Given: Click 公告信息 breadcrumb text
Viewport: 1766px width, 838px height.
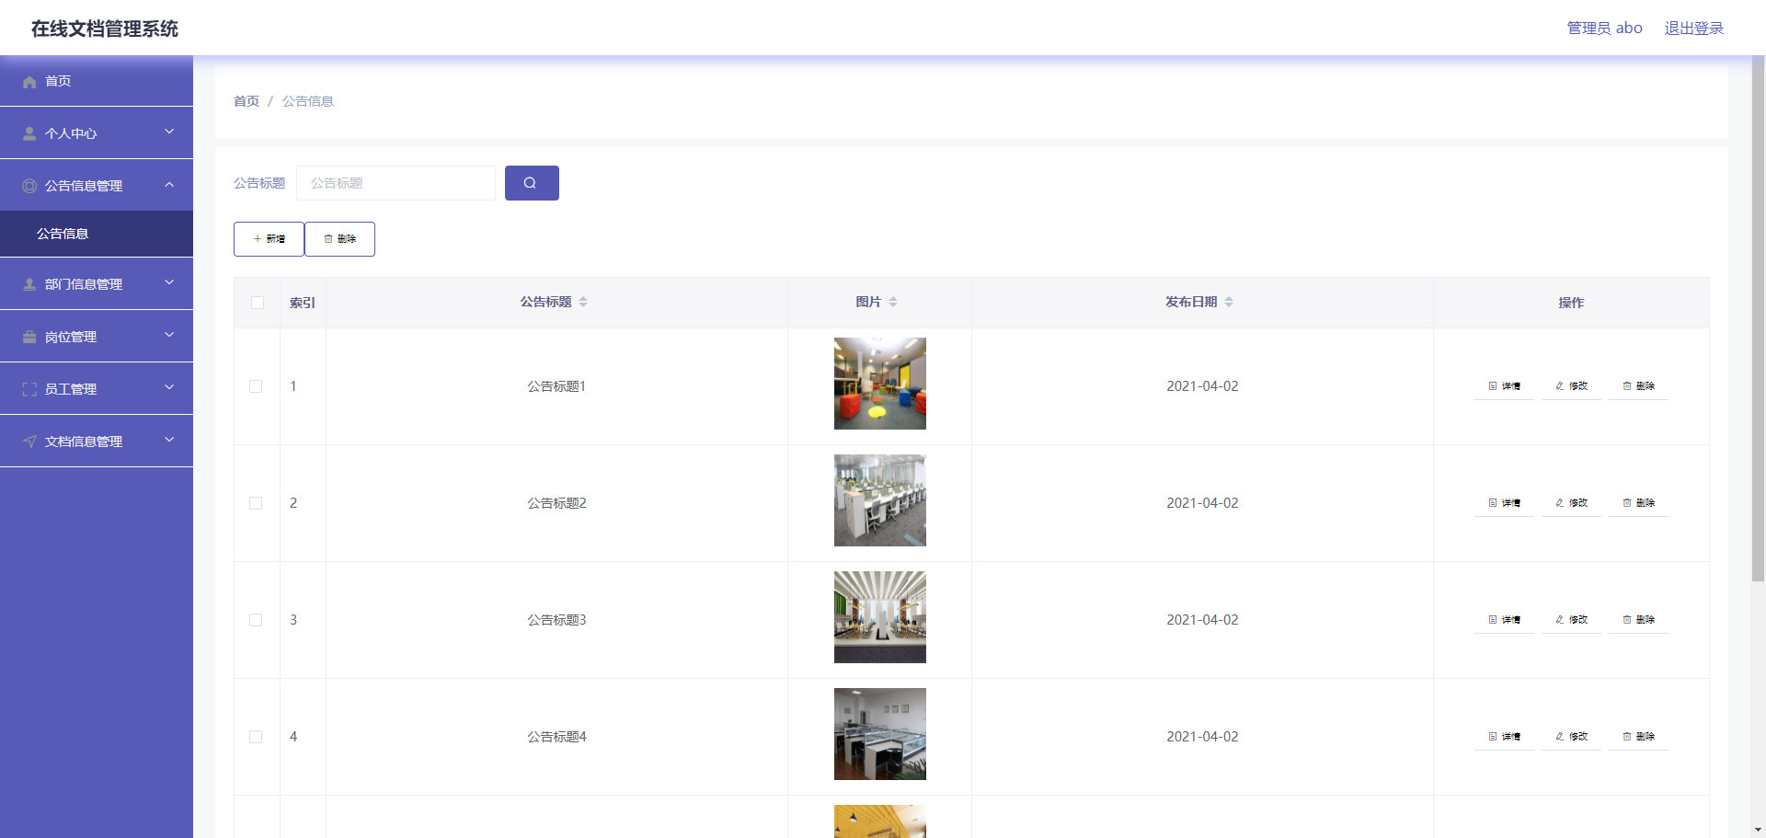Looking at the screenshot, I should (308, 101).
